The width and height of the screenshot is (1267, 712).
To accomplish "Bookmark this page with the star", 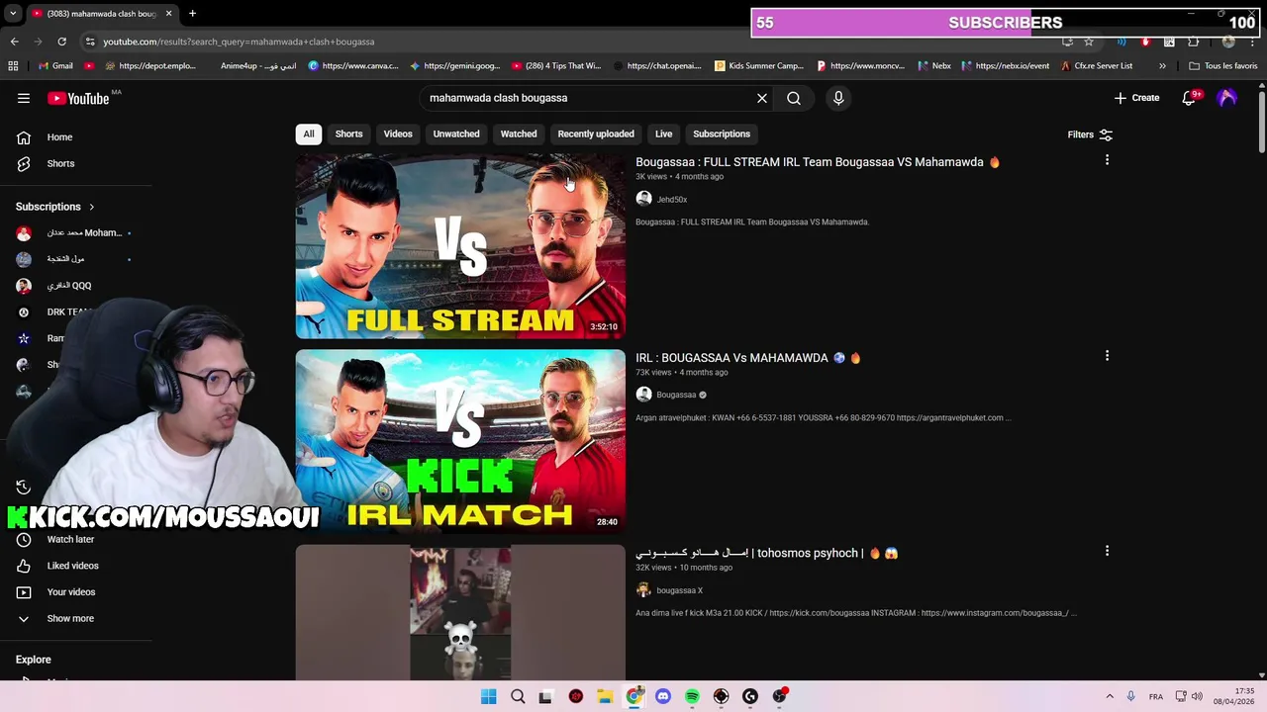I will coord(1089,42).
